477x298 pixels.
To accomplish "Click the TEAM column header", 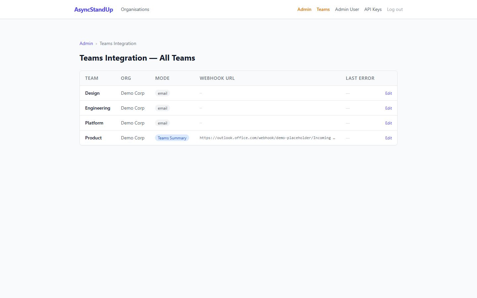I will click(x=92, y=78).
